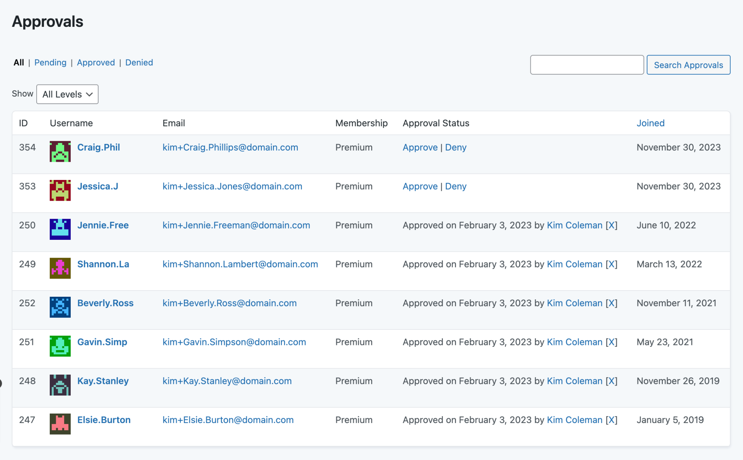Approve Craig.Phil's membership
Image resolution: width=743 pixels, height=460 pixels.
point(420,147)
